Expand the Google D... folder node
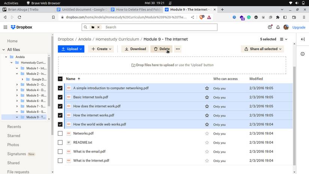Screen dimensions: 309x174 pos(22,79)
